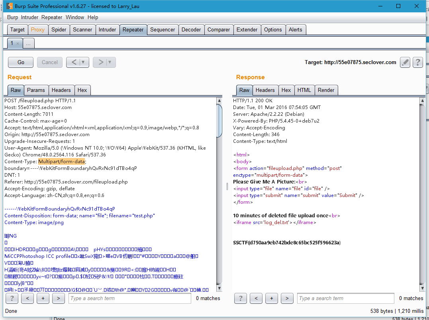
Task: Click the edit target pencil icon
Action: point(405,62)
